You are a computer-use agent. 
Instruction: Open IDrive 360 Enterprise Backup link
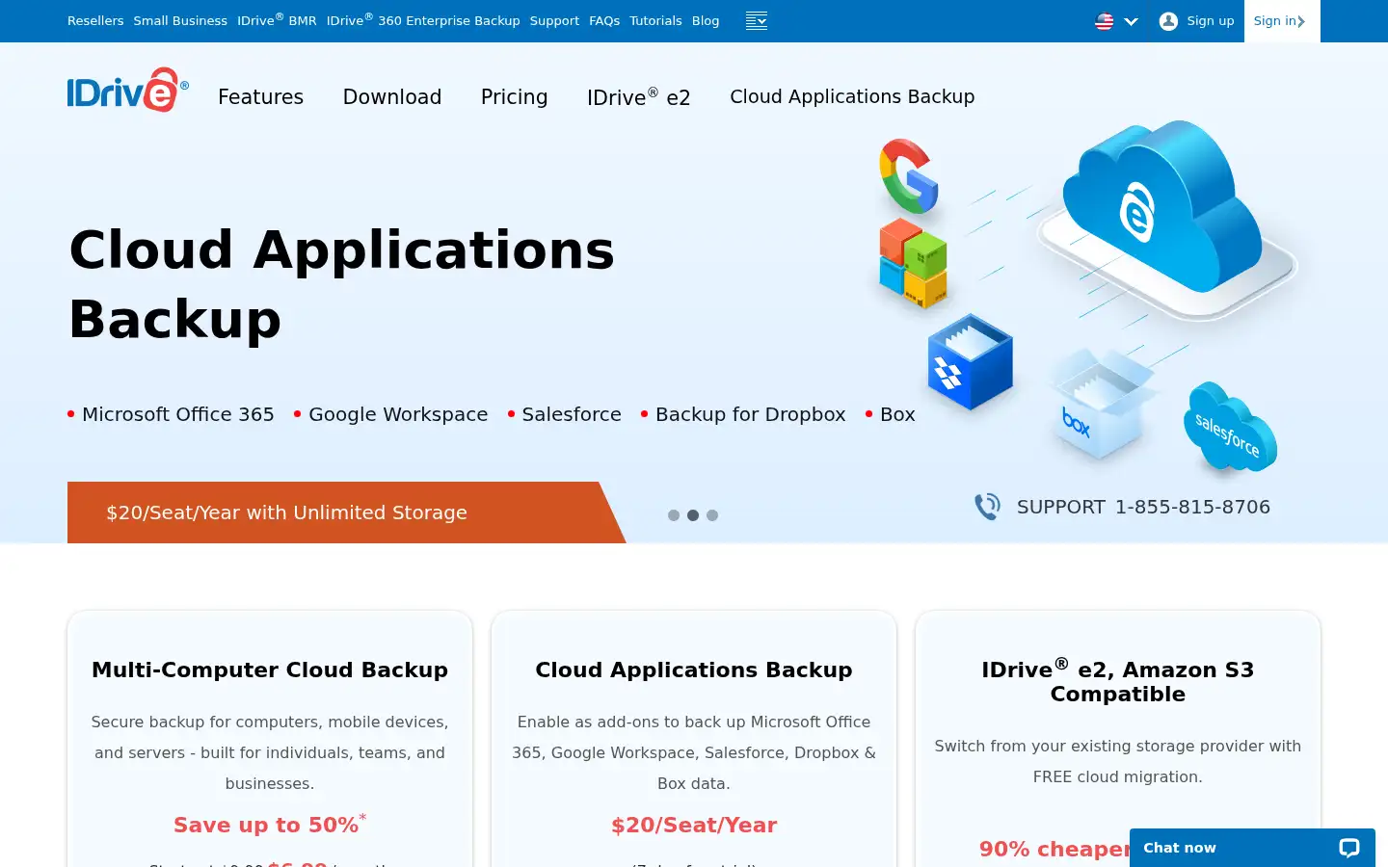pyautogui.click(x=423, y=20)
